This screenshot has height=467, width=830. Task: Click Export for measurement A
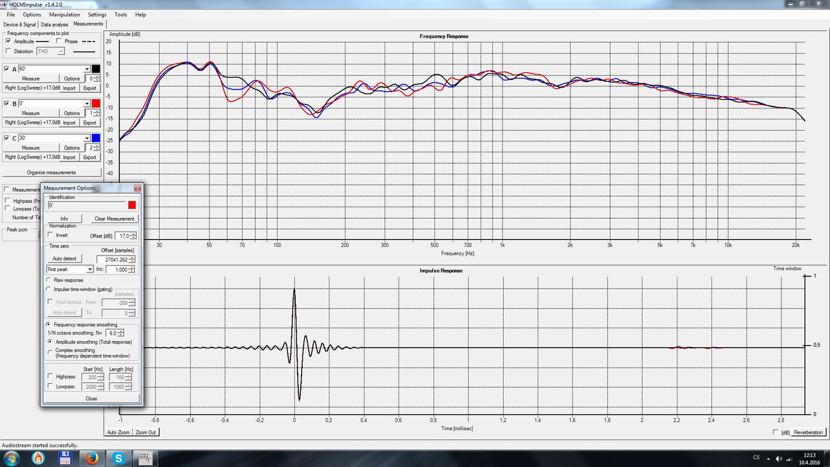click(x=89, y=88)
